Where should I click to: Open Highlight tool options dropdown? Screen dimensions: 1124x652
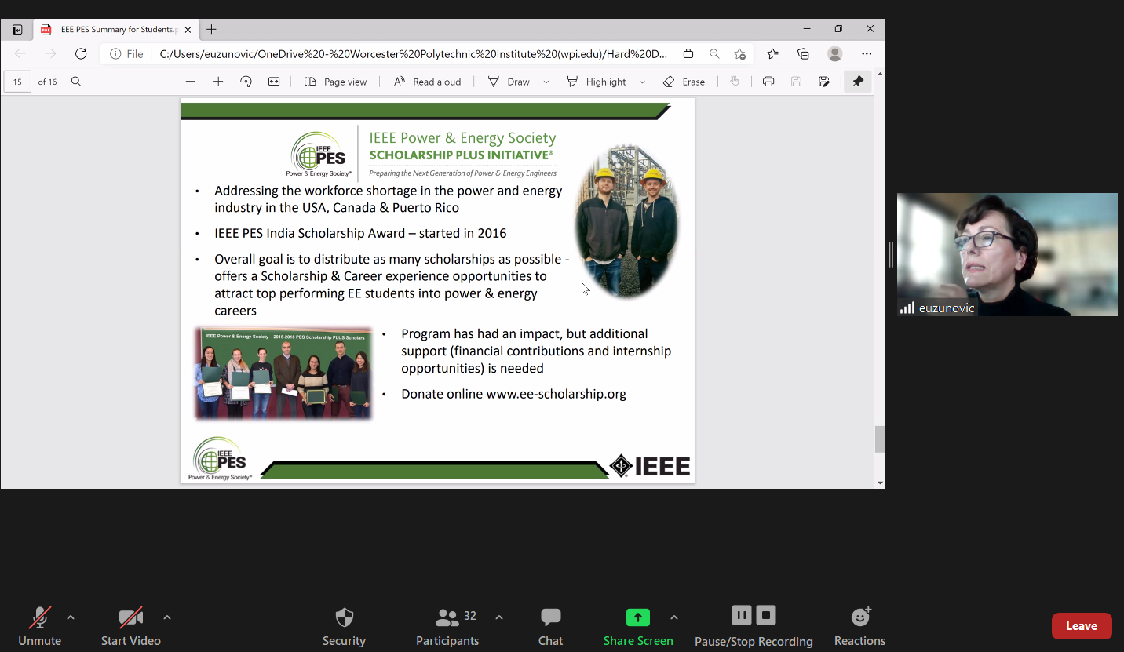(642, 81)
